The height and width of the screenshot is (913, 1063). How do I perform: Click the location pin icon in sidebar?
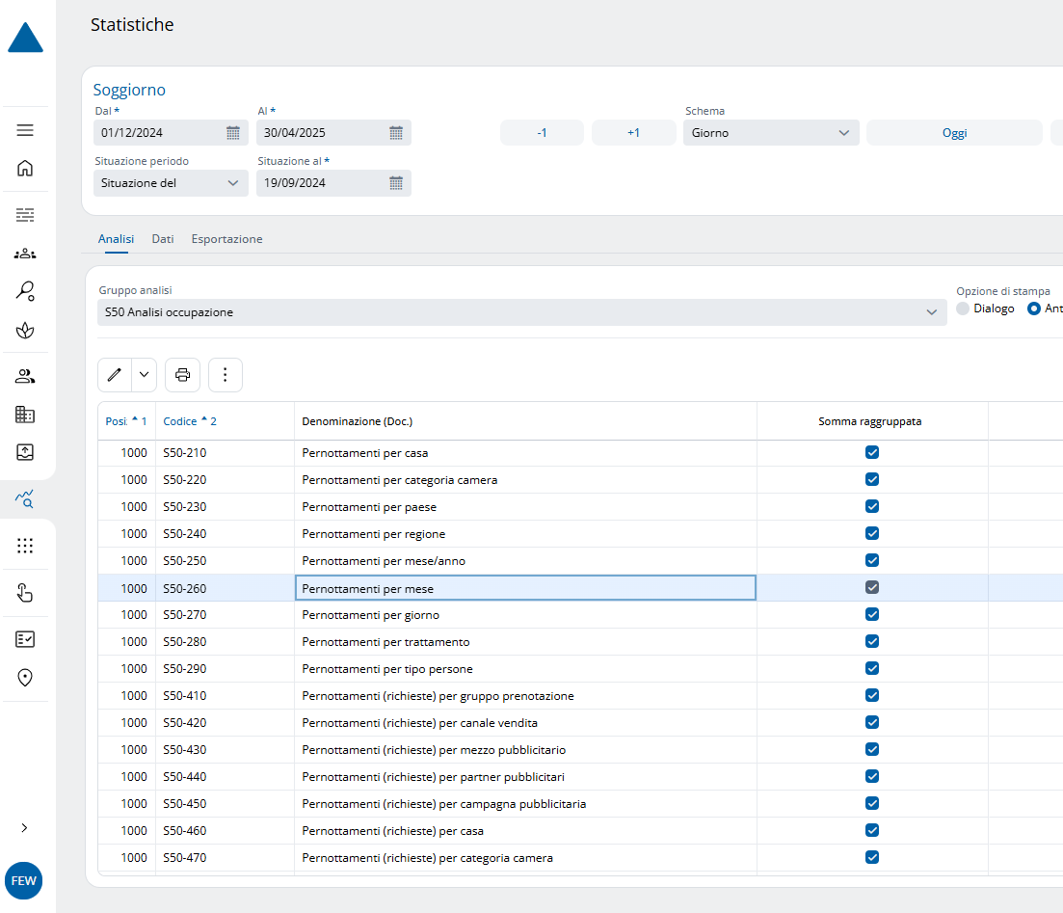coord(25,678)
